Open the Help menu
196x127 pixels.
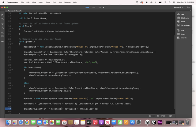[x=75, y=2]
